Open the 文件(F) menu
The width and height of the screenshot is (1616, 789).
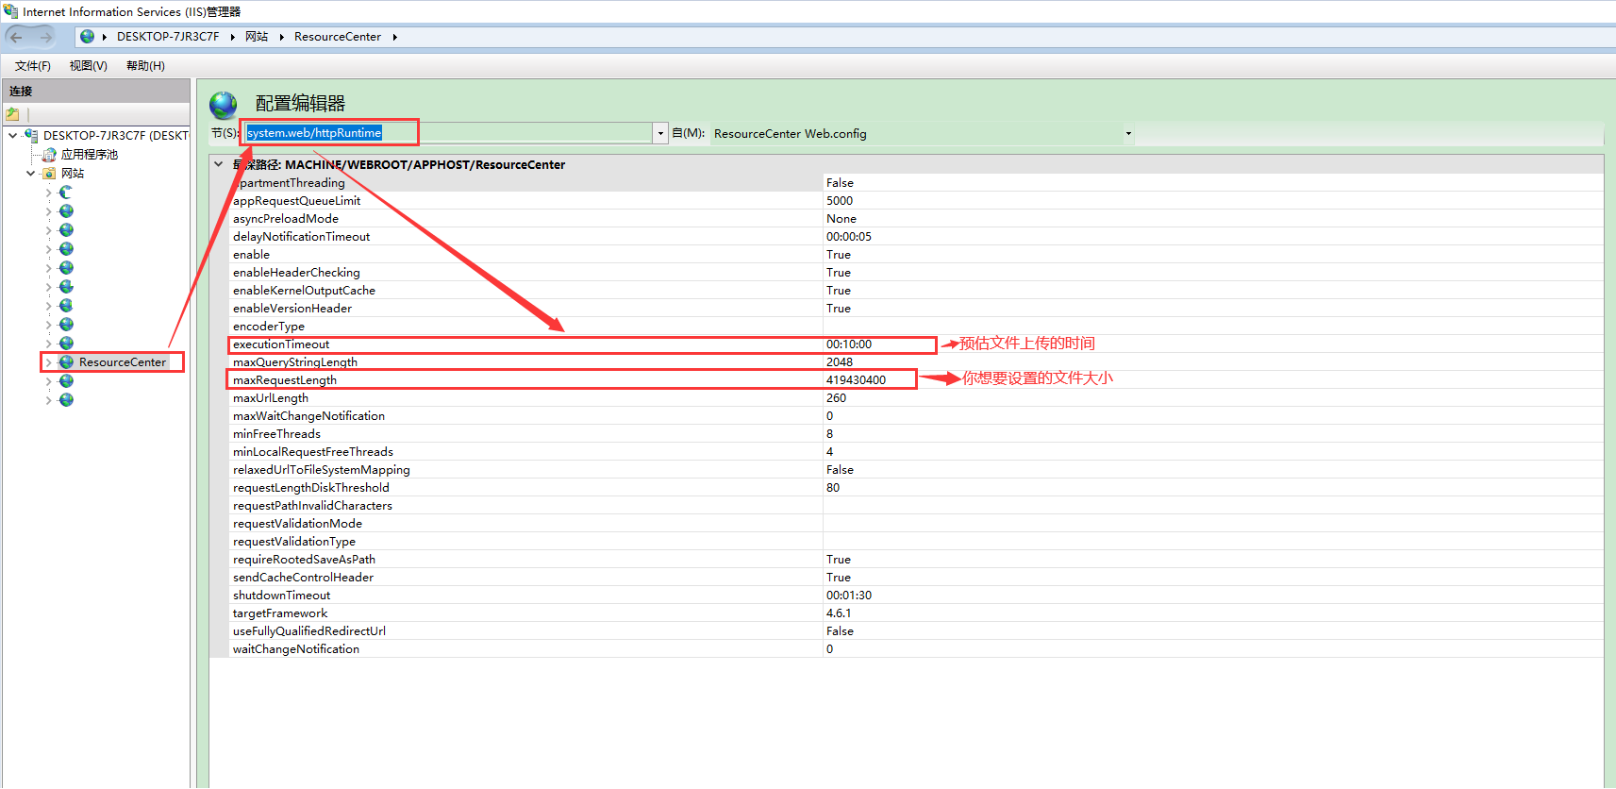(x=33, y=66)
